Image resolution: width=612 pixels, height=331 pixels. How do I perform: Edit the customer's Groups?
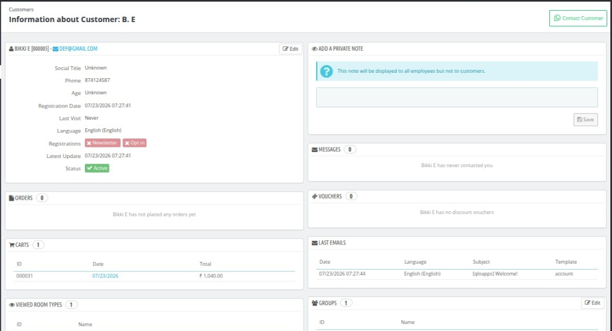click(x=592, y=303)
